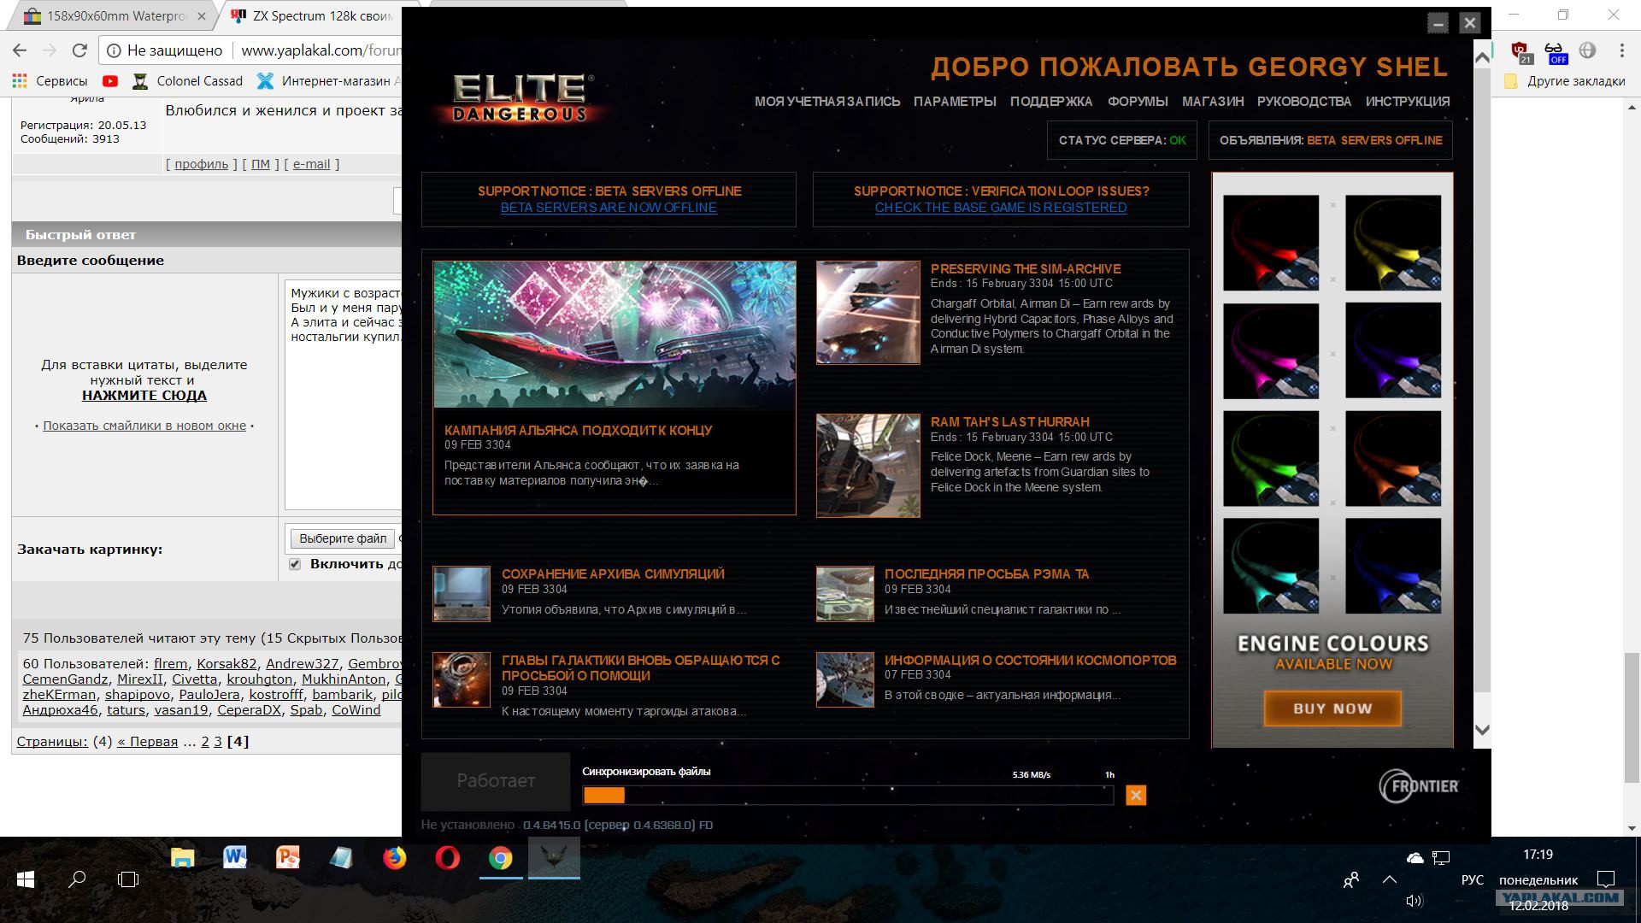Click the file synchronization progress bar
Screen dimensions: 1641x923
(848, 796)
